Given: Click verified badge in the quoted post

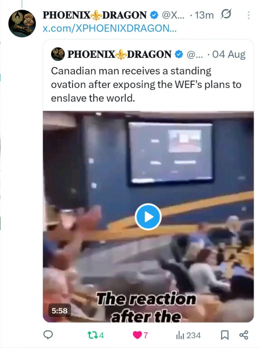Looking at the screenshot, I should [179, 54].
